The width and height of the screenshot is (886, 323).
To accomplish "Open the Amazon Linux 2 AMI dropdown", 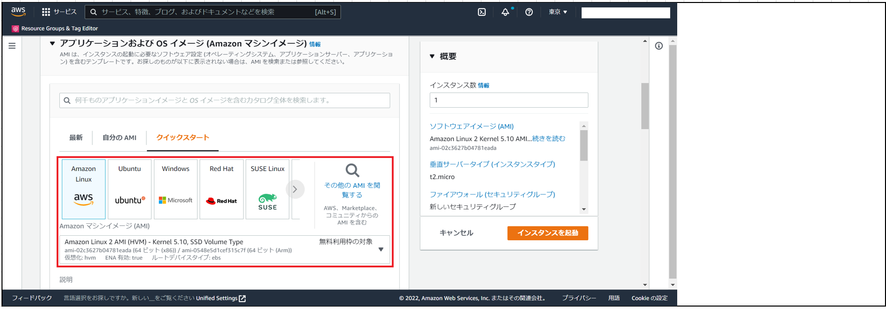I will (225, 249).
